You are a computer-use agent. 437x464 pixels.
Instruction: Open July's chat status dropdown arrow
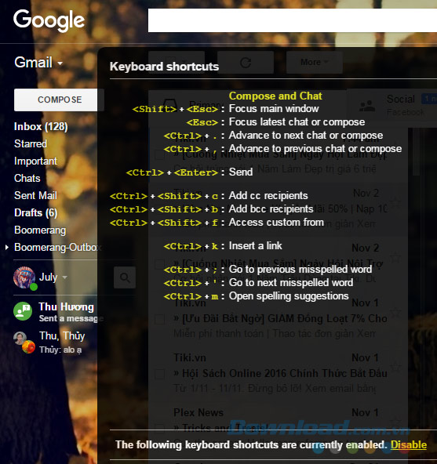coord(64,277)
